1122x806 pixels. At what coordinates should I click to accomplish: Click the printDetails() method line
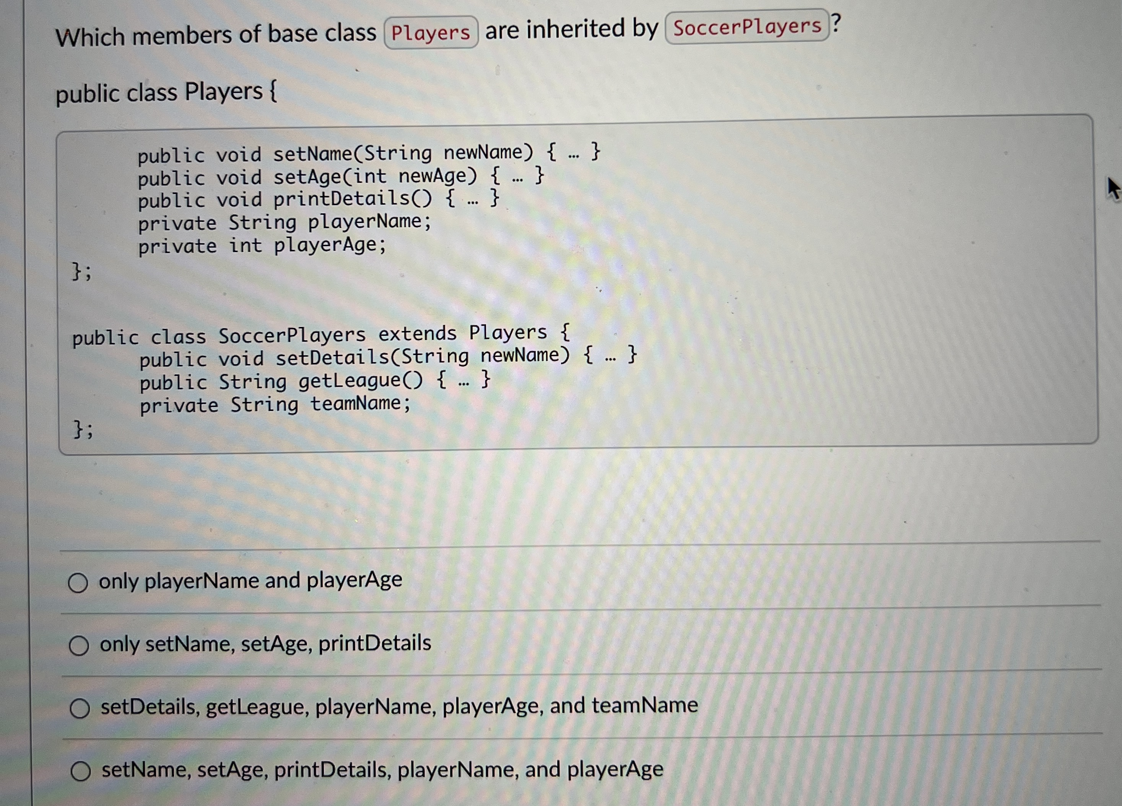tap(318, 199)
